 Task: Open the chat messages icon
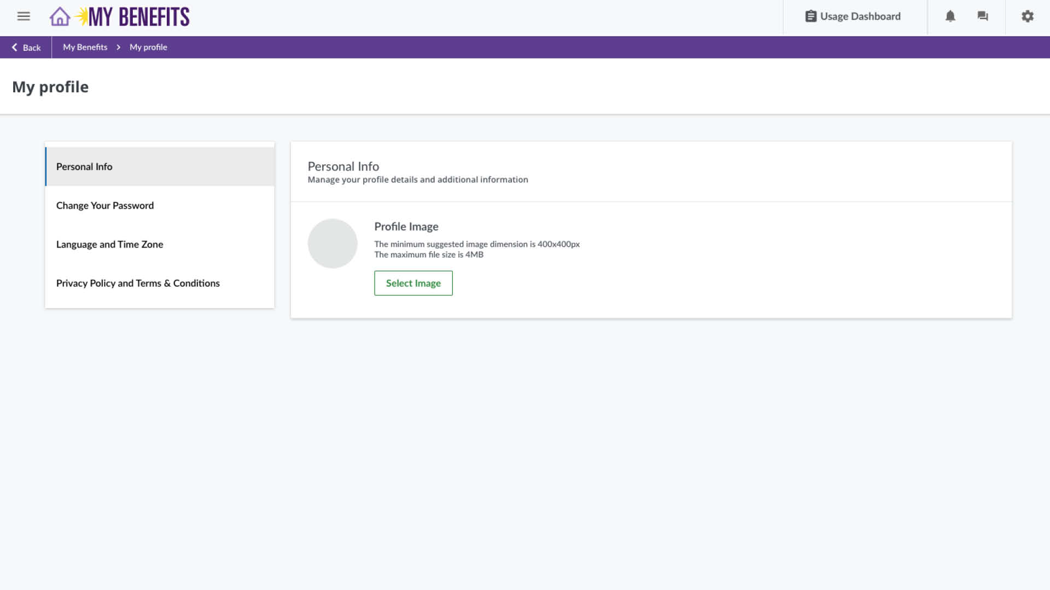pos(983,16)
